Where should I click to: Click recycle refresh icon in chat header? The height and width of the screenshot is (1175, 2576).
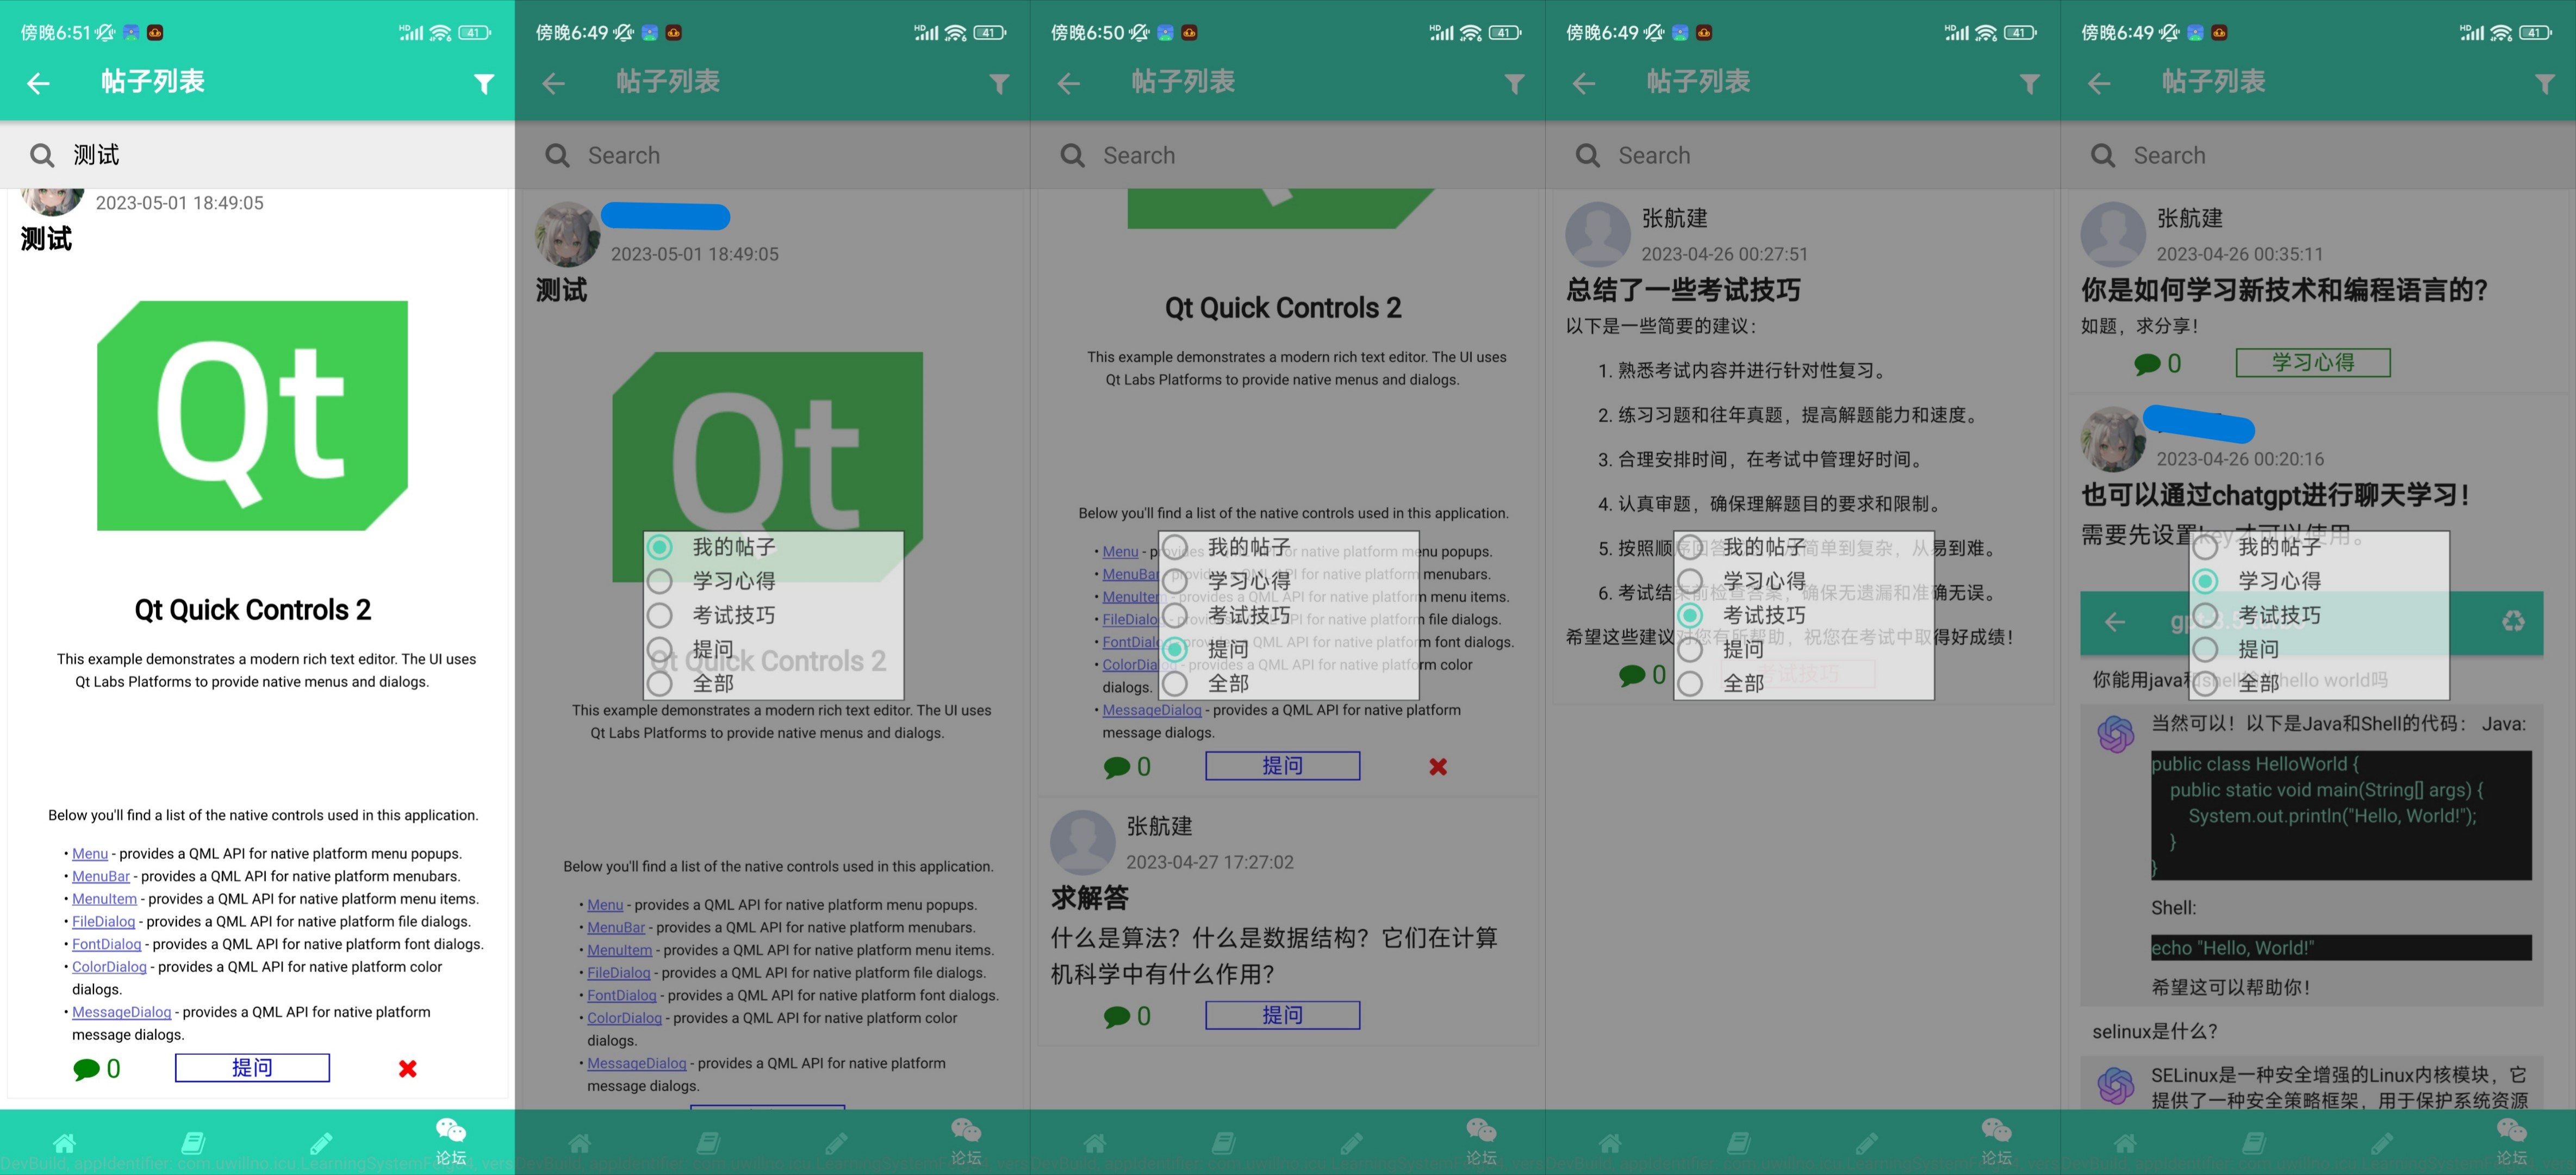tap(2513, 621)
